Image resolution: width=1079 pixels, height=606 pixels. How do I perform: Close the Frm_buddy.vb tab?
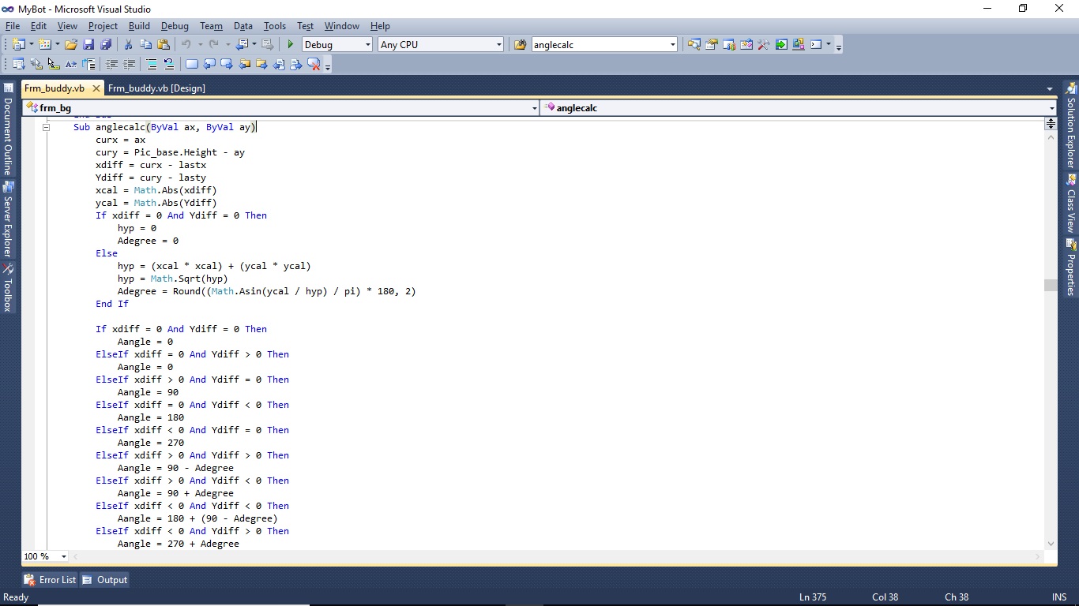(96, 88)
